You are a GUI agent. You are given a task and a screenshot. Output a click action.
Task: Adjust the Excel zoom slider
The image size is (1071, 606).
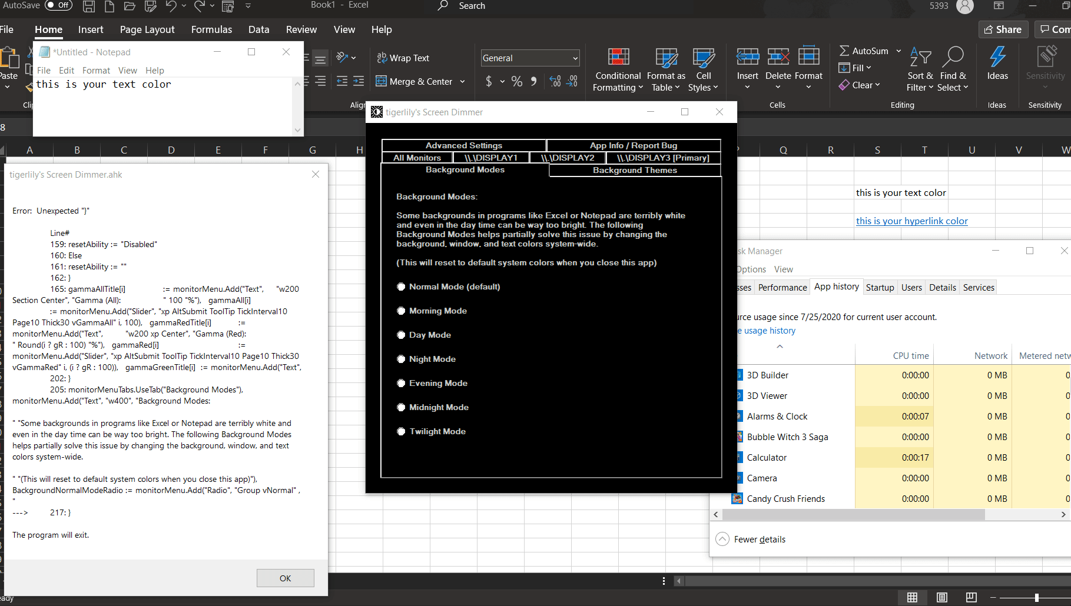click(x=1036, y=597)
